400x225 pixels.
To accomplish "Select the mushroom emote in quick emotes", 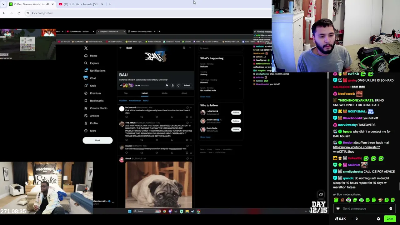I will click(x=380, y=200).
